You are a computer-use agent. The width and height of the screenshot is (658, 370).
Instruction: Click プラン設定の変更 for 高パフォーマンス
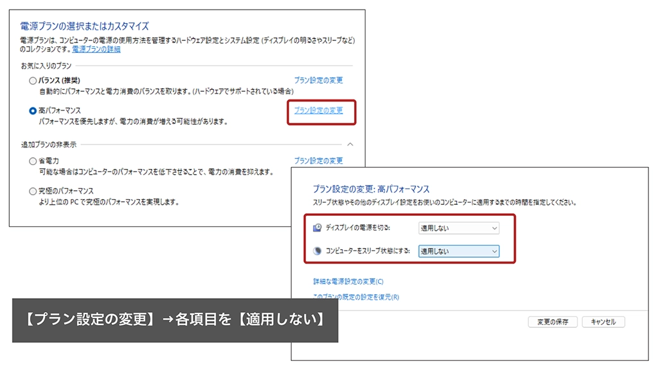318,110
